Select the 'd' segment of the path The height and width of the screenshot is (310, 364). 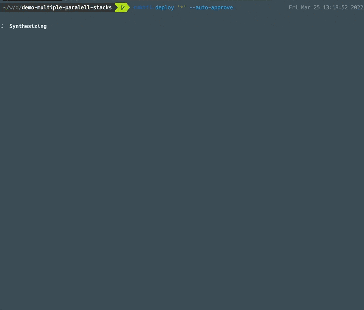click(17, 8)
